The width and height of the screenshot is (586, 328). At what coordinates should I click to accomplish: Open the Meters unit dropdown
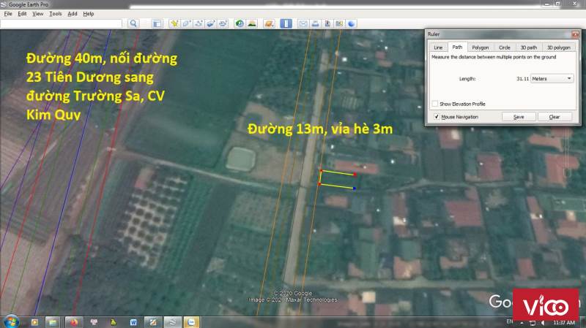[x=552, y=79]
